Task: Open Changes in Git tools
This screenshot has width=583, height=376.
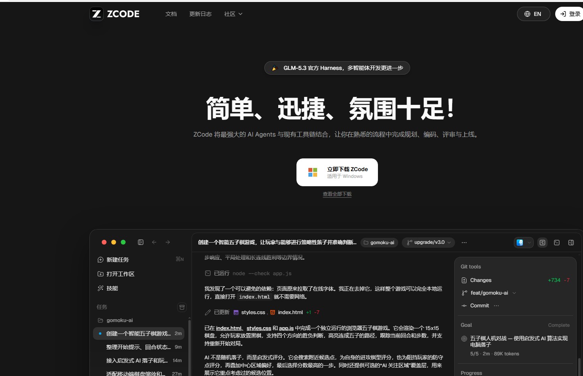Action: click(481, 280)
